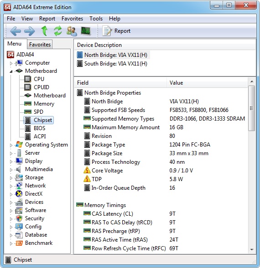Go up one level with green arrow
Viewport: 260px width, 268px height.
coord(44,31)
